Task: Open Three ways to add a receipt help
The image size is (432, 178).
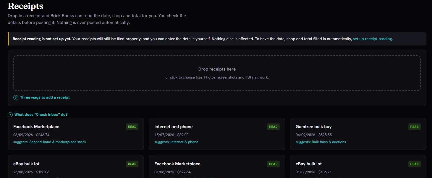Action: click(x=45, y=97)
